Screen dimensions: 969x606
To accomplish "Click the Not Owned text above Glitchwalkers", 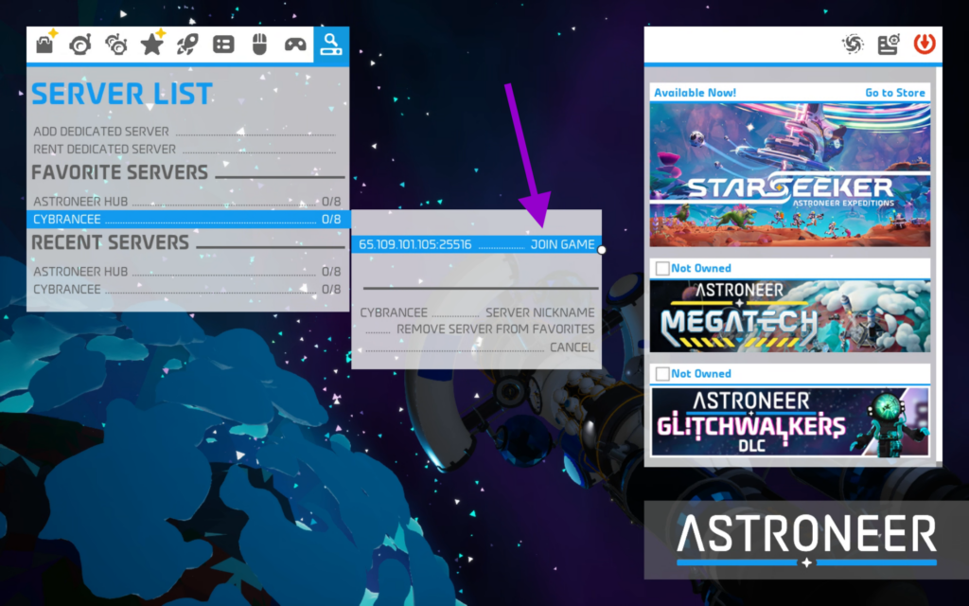I will pos(701,373).
